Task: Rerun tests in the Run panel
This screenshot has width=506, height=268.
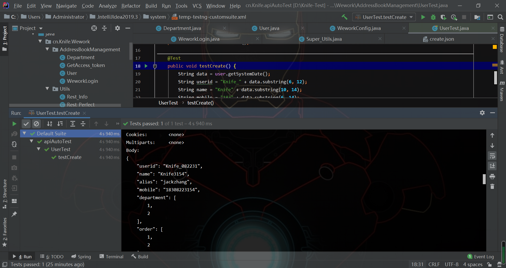Action: pyautogui.click(x=14, y=124)
